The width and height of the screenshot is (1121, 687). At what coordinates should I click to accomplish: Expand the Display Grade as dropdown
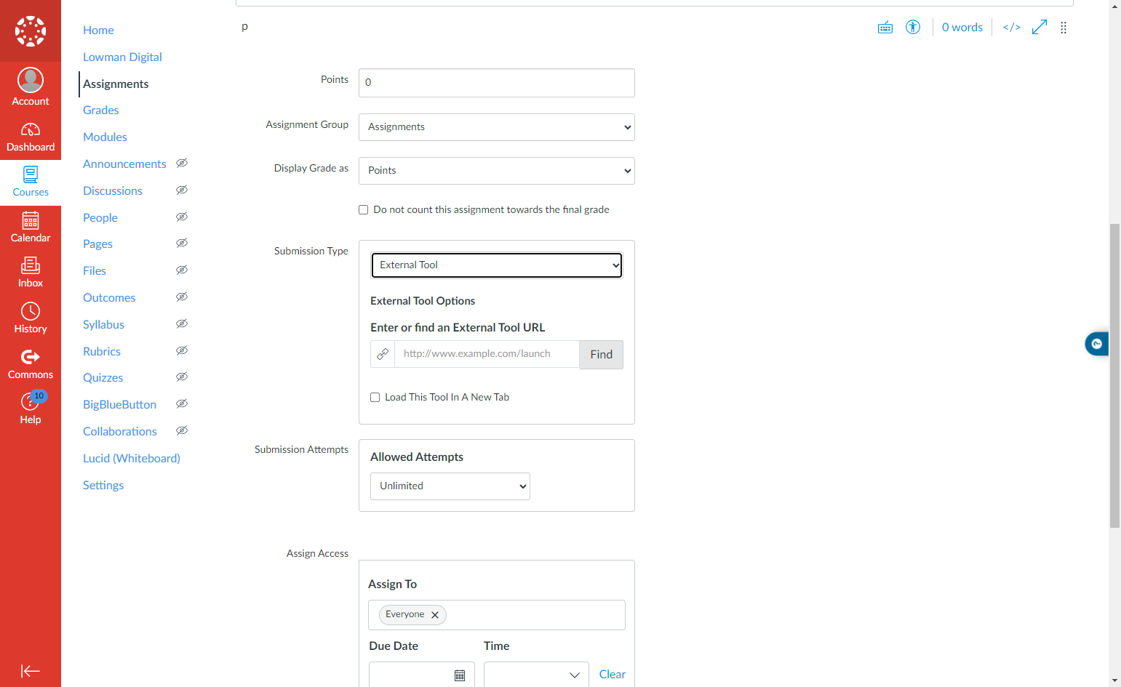point(497,171)
